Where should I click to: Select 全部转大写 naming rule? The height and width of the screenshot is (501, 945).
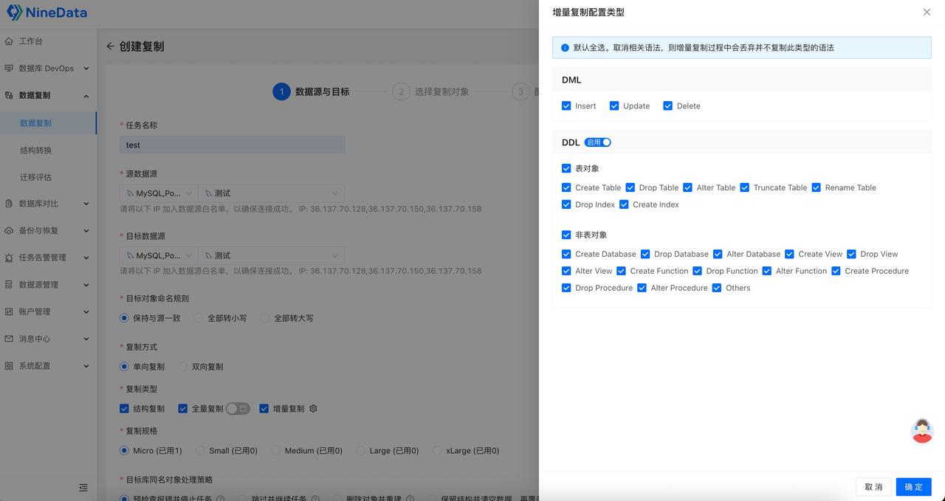(265, 318)
